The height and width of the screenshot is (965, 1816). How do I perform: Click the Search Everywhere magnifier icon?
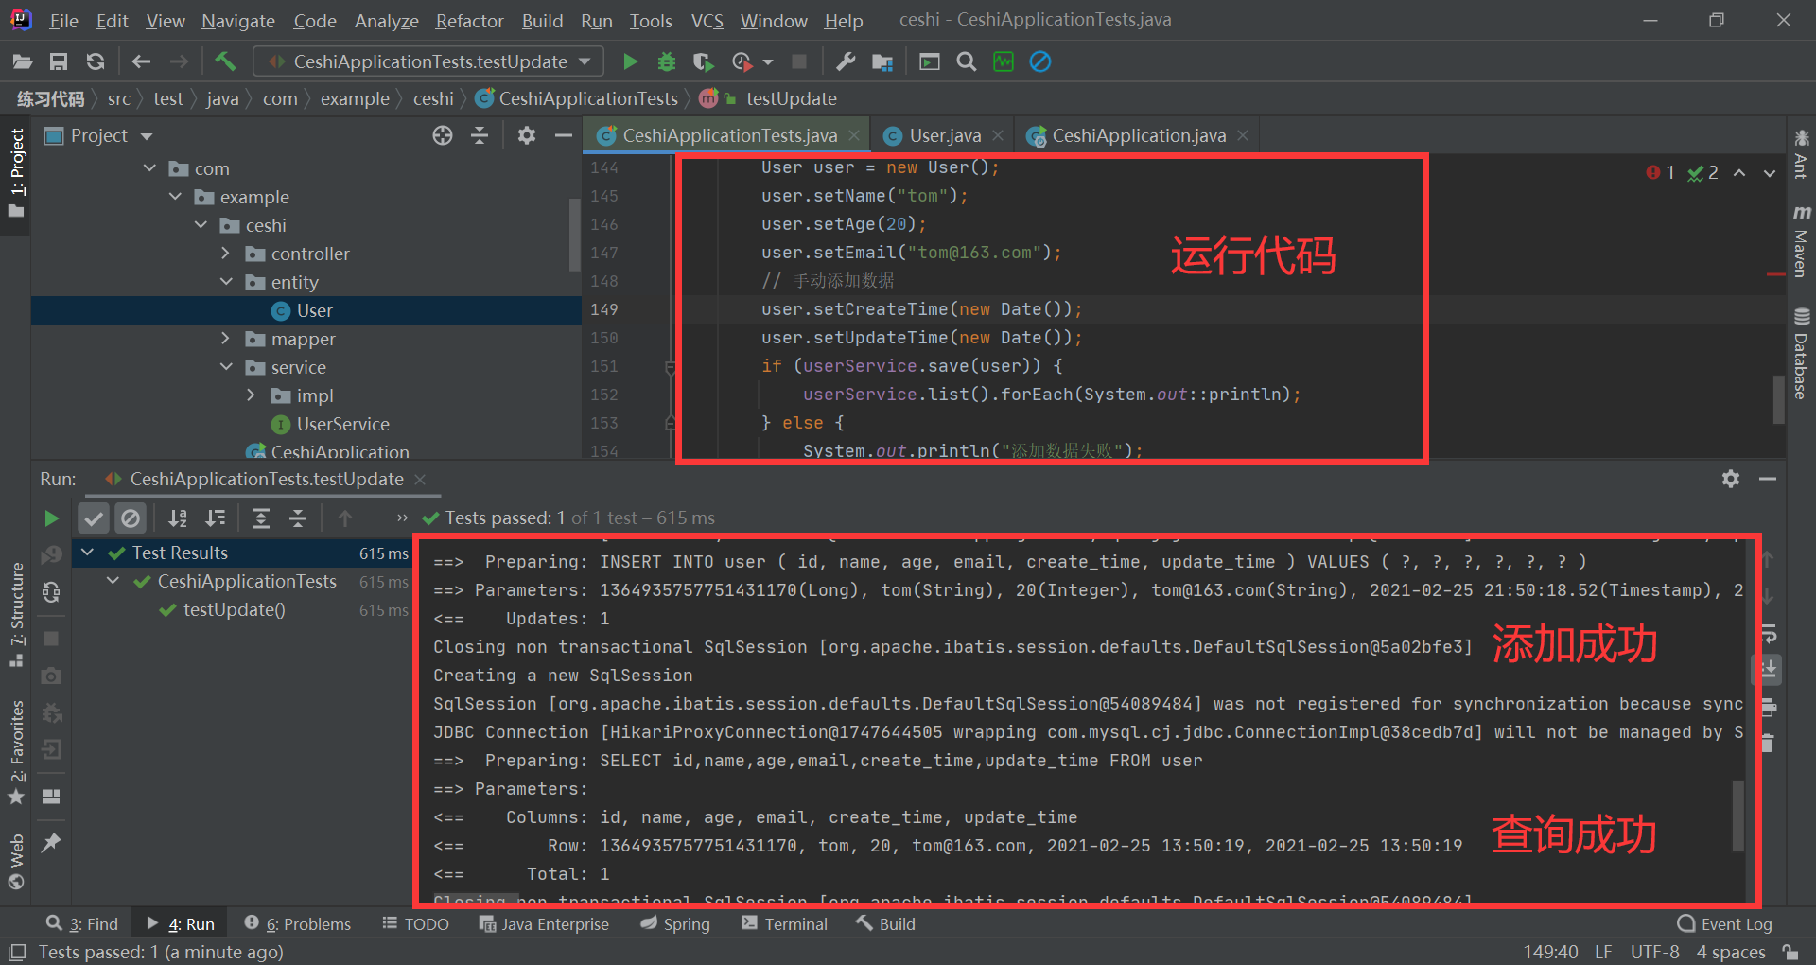pyautogui.click(x=966, y=61)
